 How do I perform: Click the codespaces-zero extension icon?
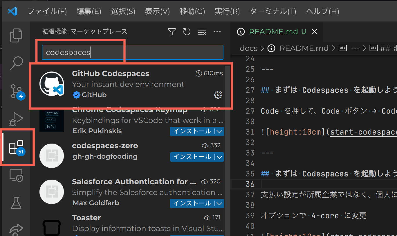point(52,156)
